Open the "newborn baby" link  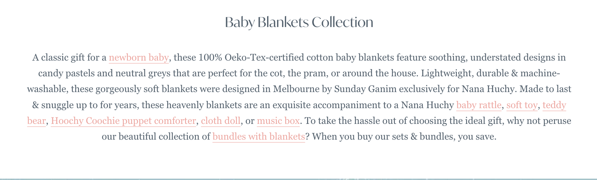point(138,57)
